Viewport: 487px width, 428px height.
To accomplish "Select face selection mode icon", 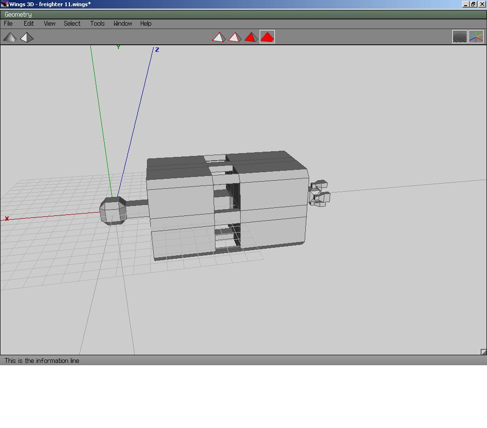I will pos(251,37).
